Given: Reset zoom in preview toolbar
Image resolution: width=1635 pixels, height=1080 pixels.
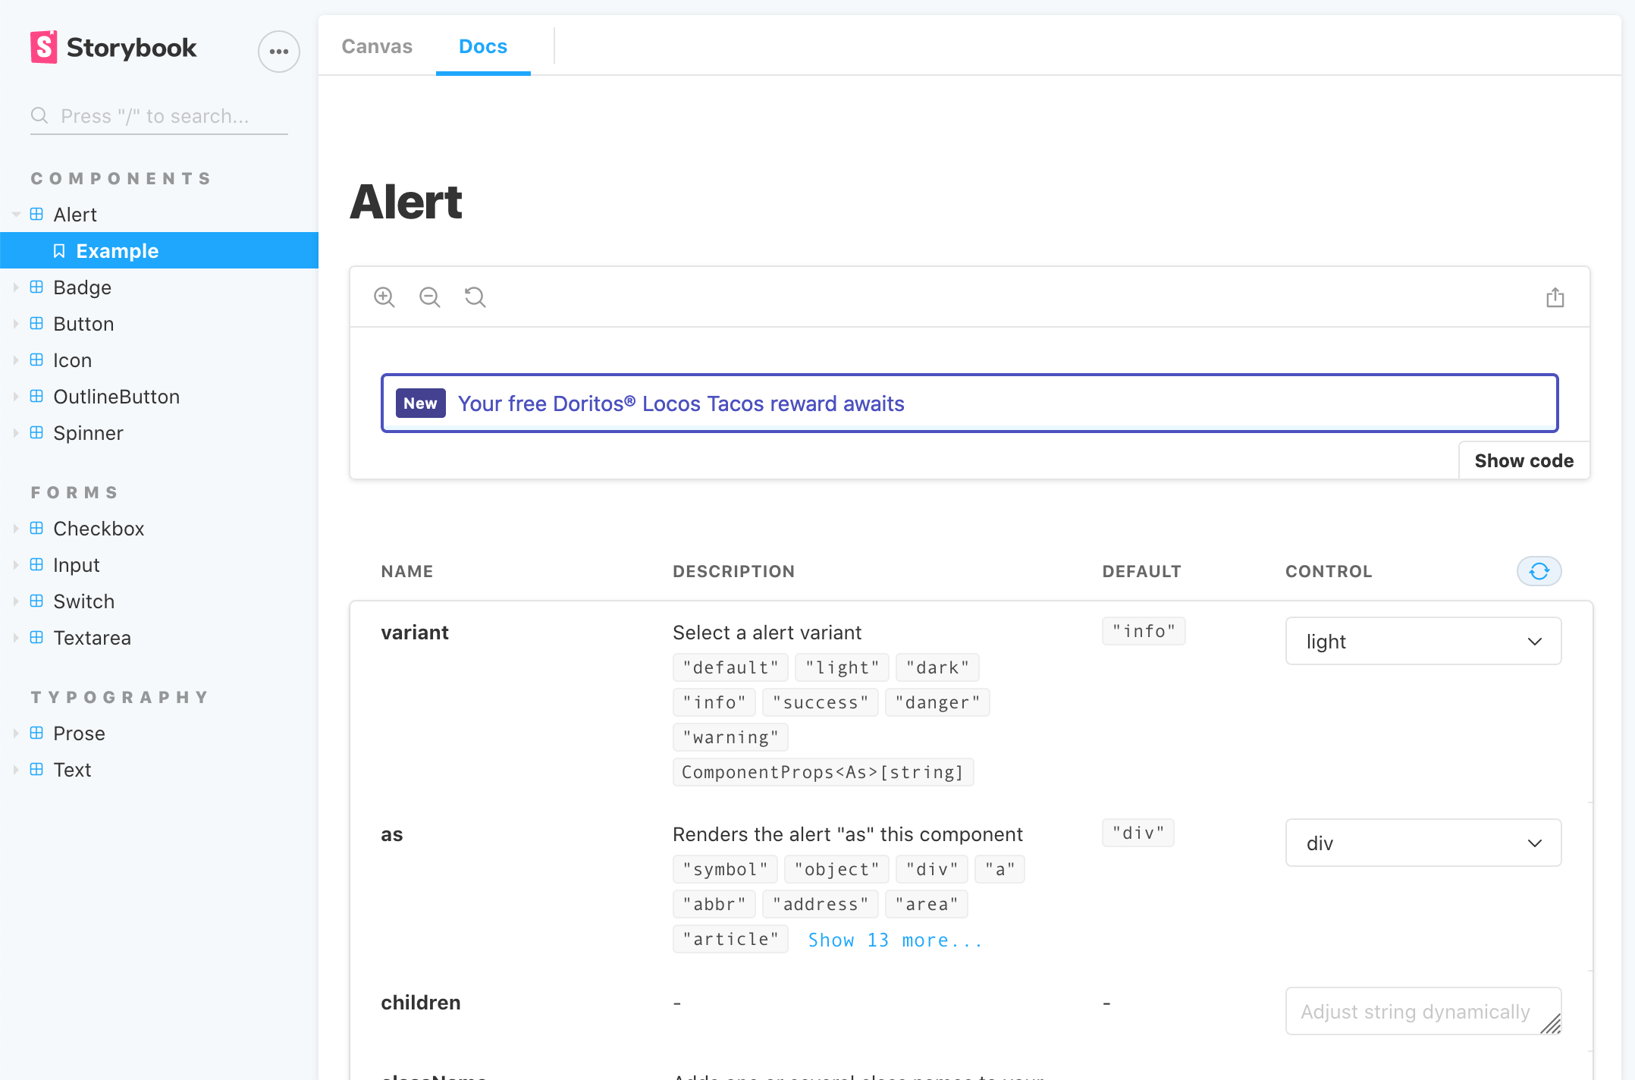Looking at the screenshot, I should (475, 297).
